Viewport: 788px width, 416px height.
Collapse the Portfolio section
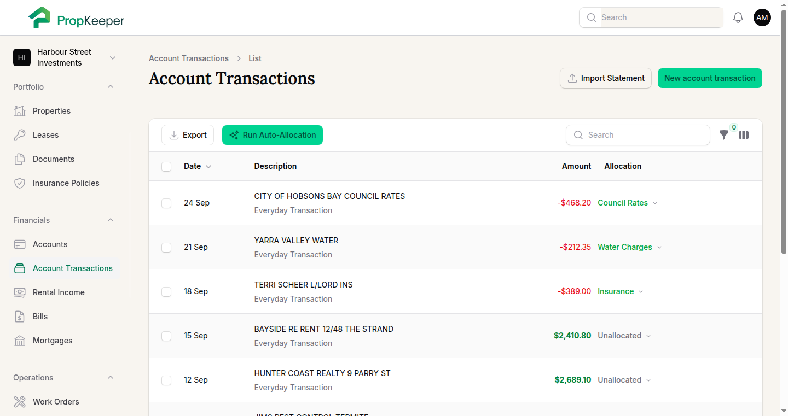tap(111, 87)
